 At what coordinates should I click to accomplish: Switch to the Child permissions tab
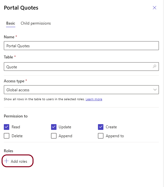[36, 23]
